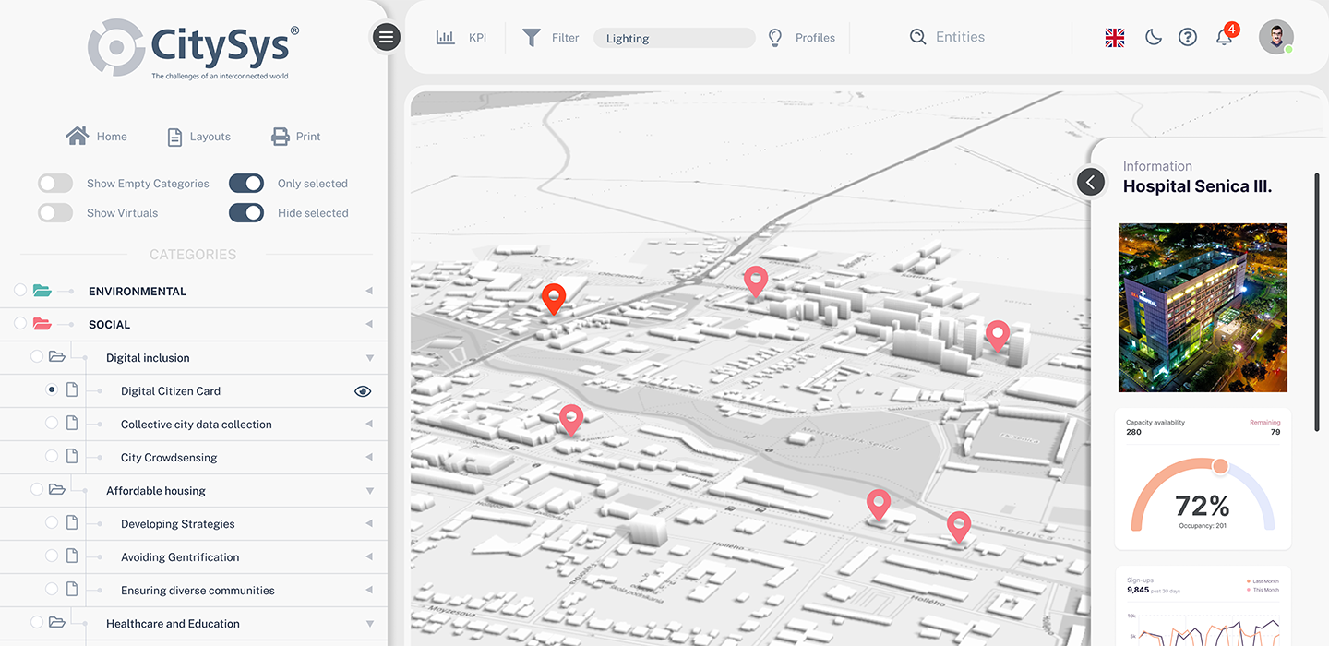The image size is (1329, 646).
Task: Select the Affordable housing tree row
Action: point(194,491)
